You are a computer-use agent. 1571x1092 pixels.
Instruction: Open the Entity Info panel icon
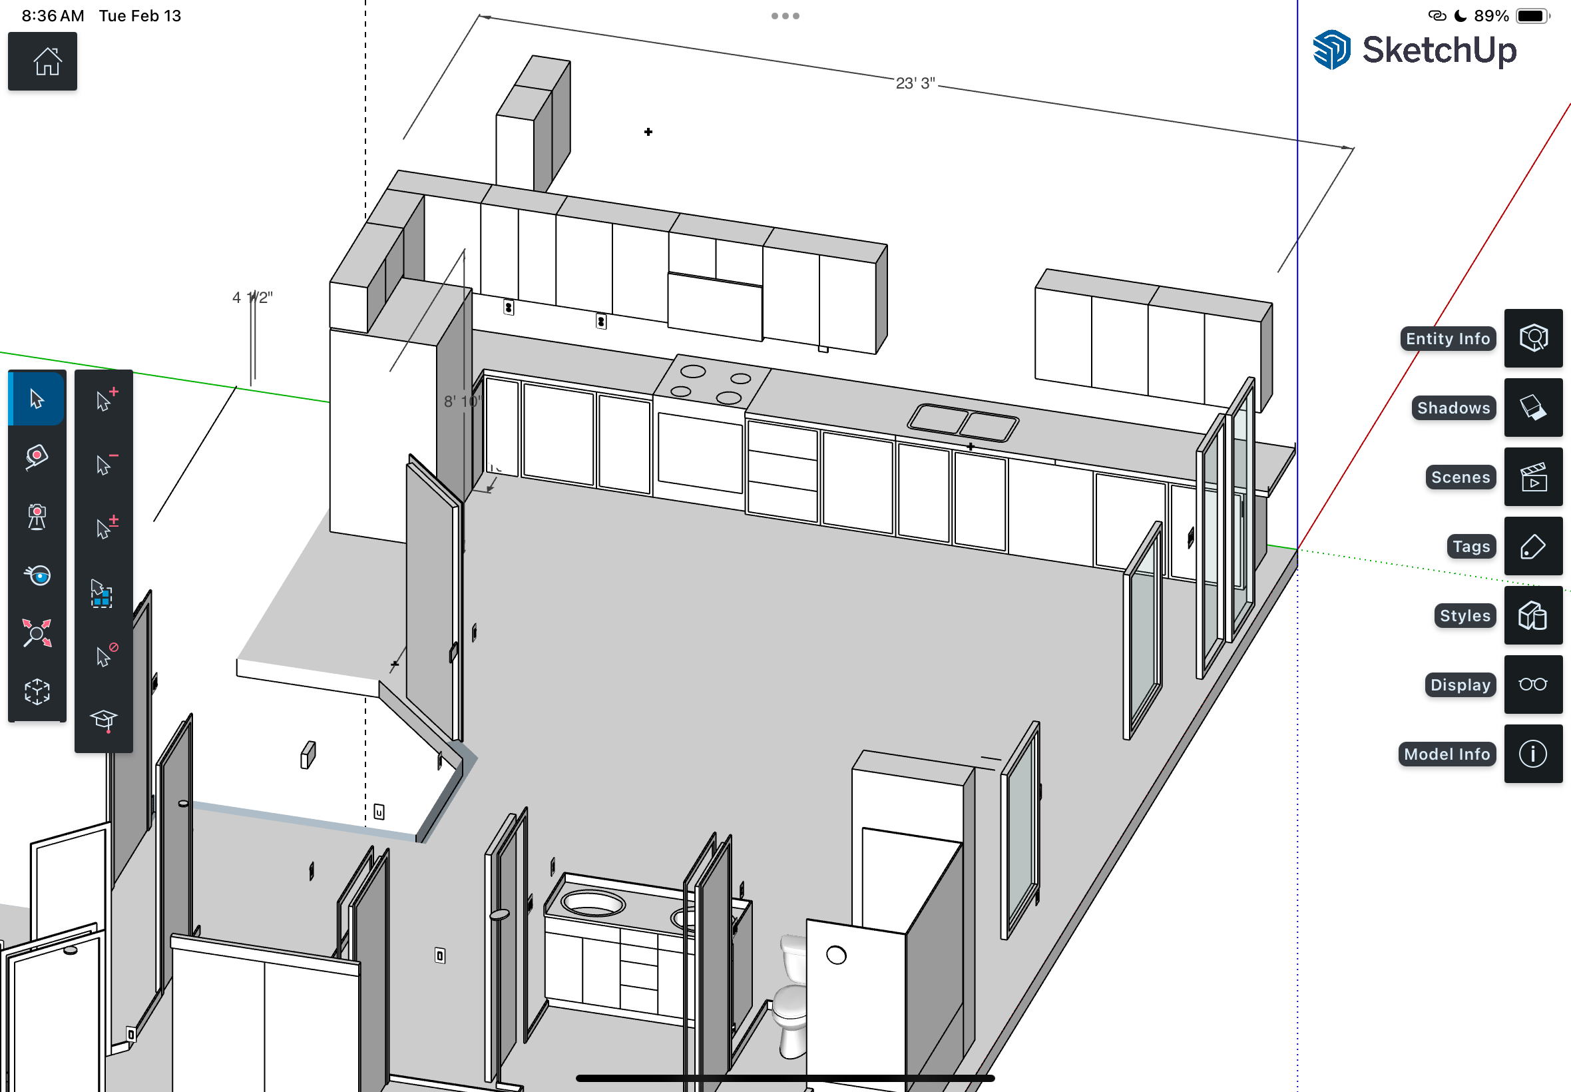[1532, 338]
